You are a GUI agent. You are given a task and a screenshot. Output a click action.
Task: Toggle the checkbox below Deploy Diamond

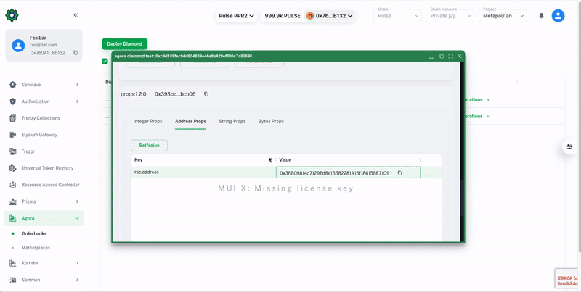(x=105, y=62)
